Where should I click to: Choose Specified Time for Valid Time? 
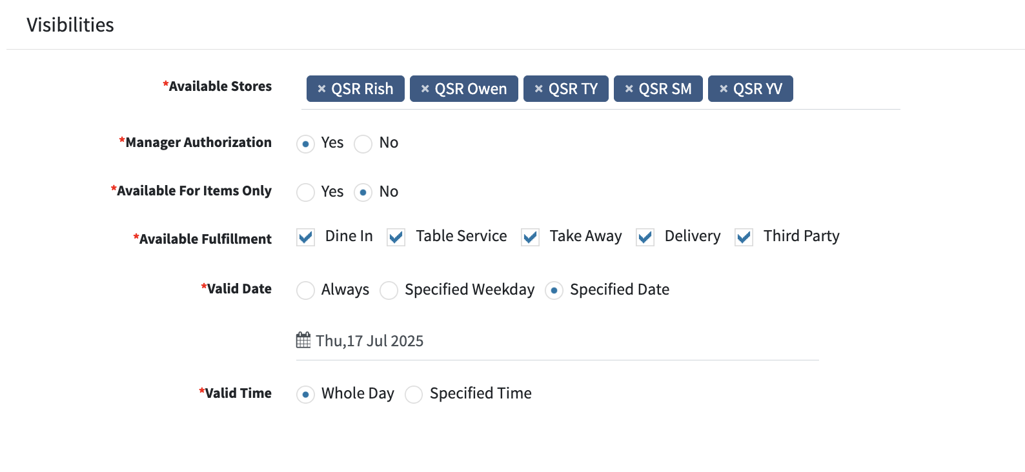(x=414, y=394)
